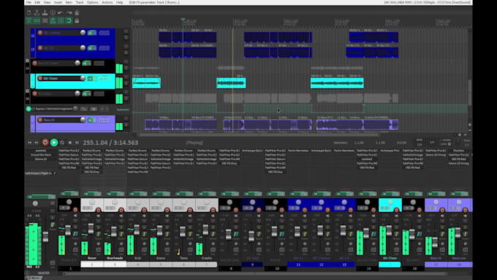This screenshot has height=280, width=497.
Task: Click the playback Rate field
Action: [466, 143]
